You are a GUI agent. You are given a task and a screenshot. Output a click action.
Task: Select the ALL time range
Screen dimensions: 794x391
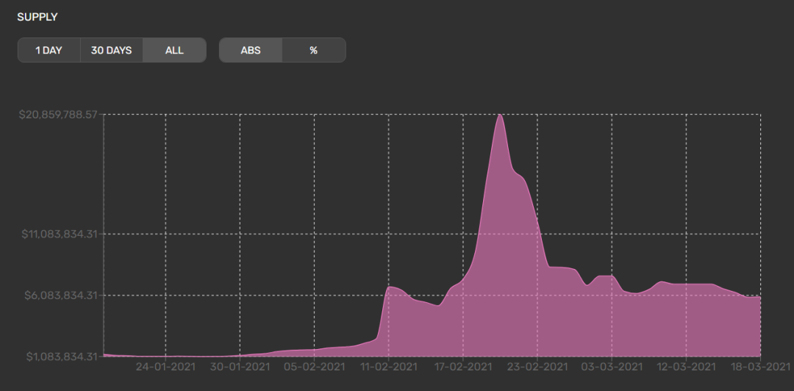coord(174,50)
